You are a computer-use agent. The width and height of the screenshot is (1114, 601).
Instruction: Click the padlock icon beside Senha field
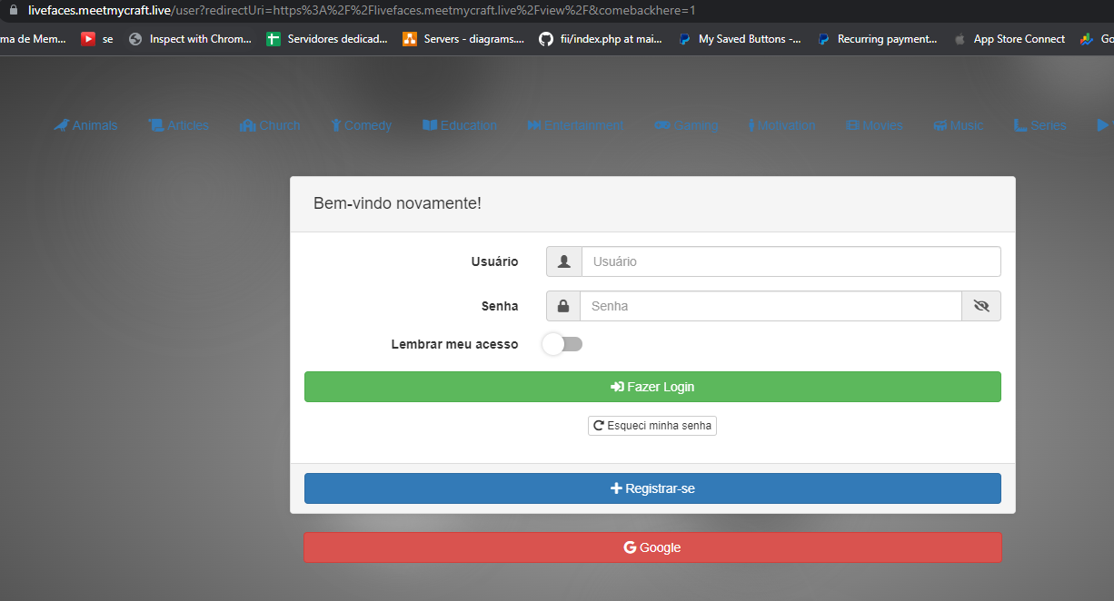pos(563,306)
